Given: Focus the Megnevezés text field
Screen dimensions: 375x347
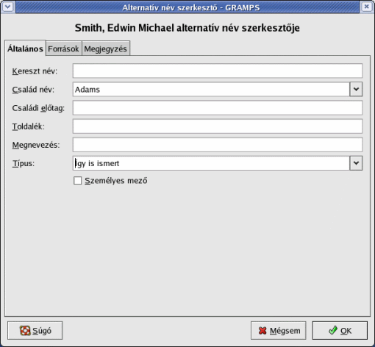Looking at the screenshot, I should (x=218, y=145).
